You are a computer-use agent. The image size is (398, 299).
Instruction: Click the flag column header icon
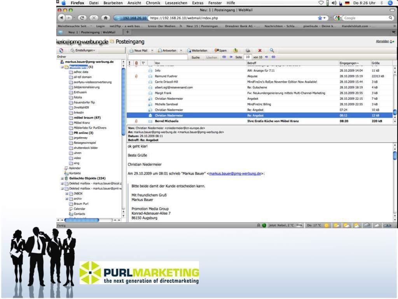pos(143,63)
